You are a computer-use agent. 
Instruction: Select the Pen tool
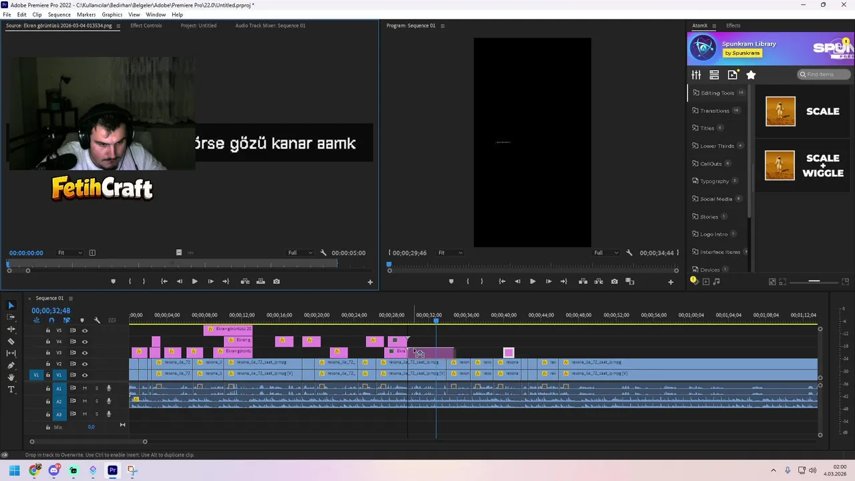pyautogui.click(x=11, y=365)
